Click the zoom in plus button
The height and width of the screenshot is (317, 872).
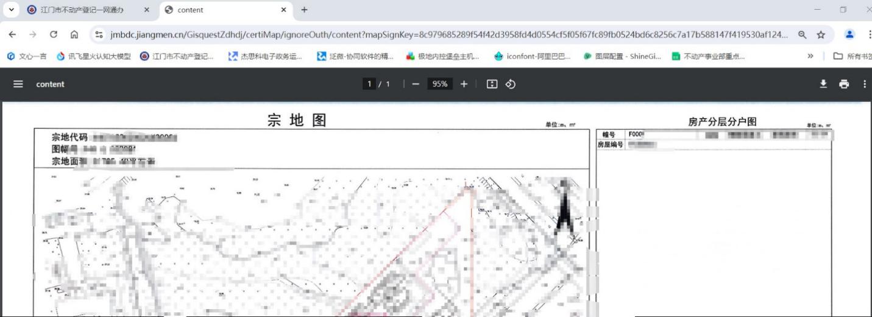tap(463, 84)
